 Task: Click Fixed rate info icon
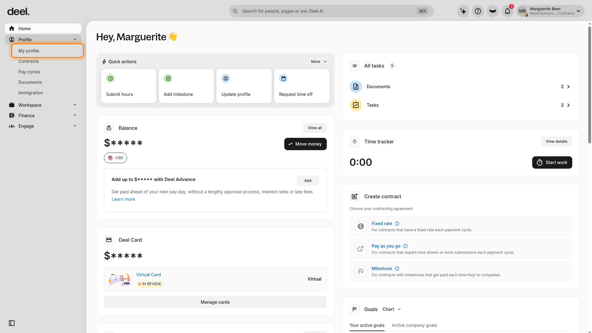pyautogui.click(x=397, y=224)
